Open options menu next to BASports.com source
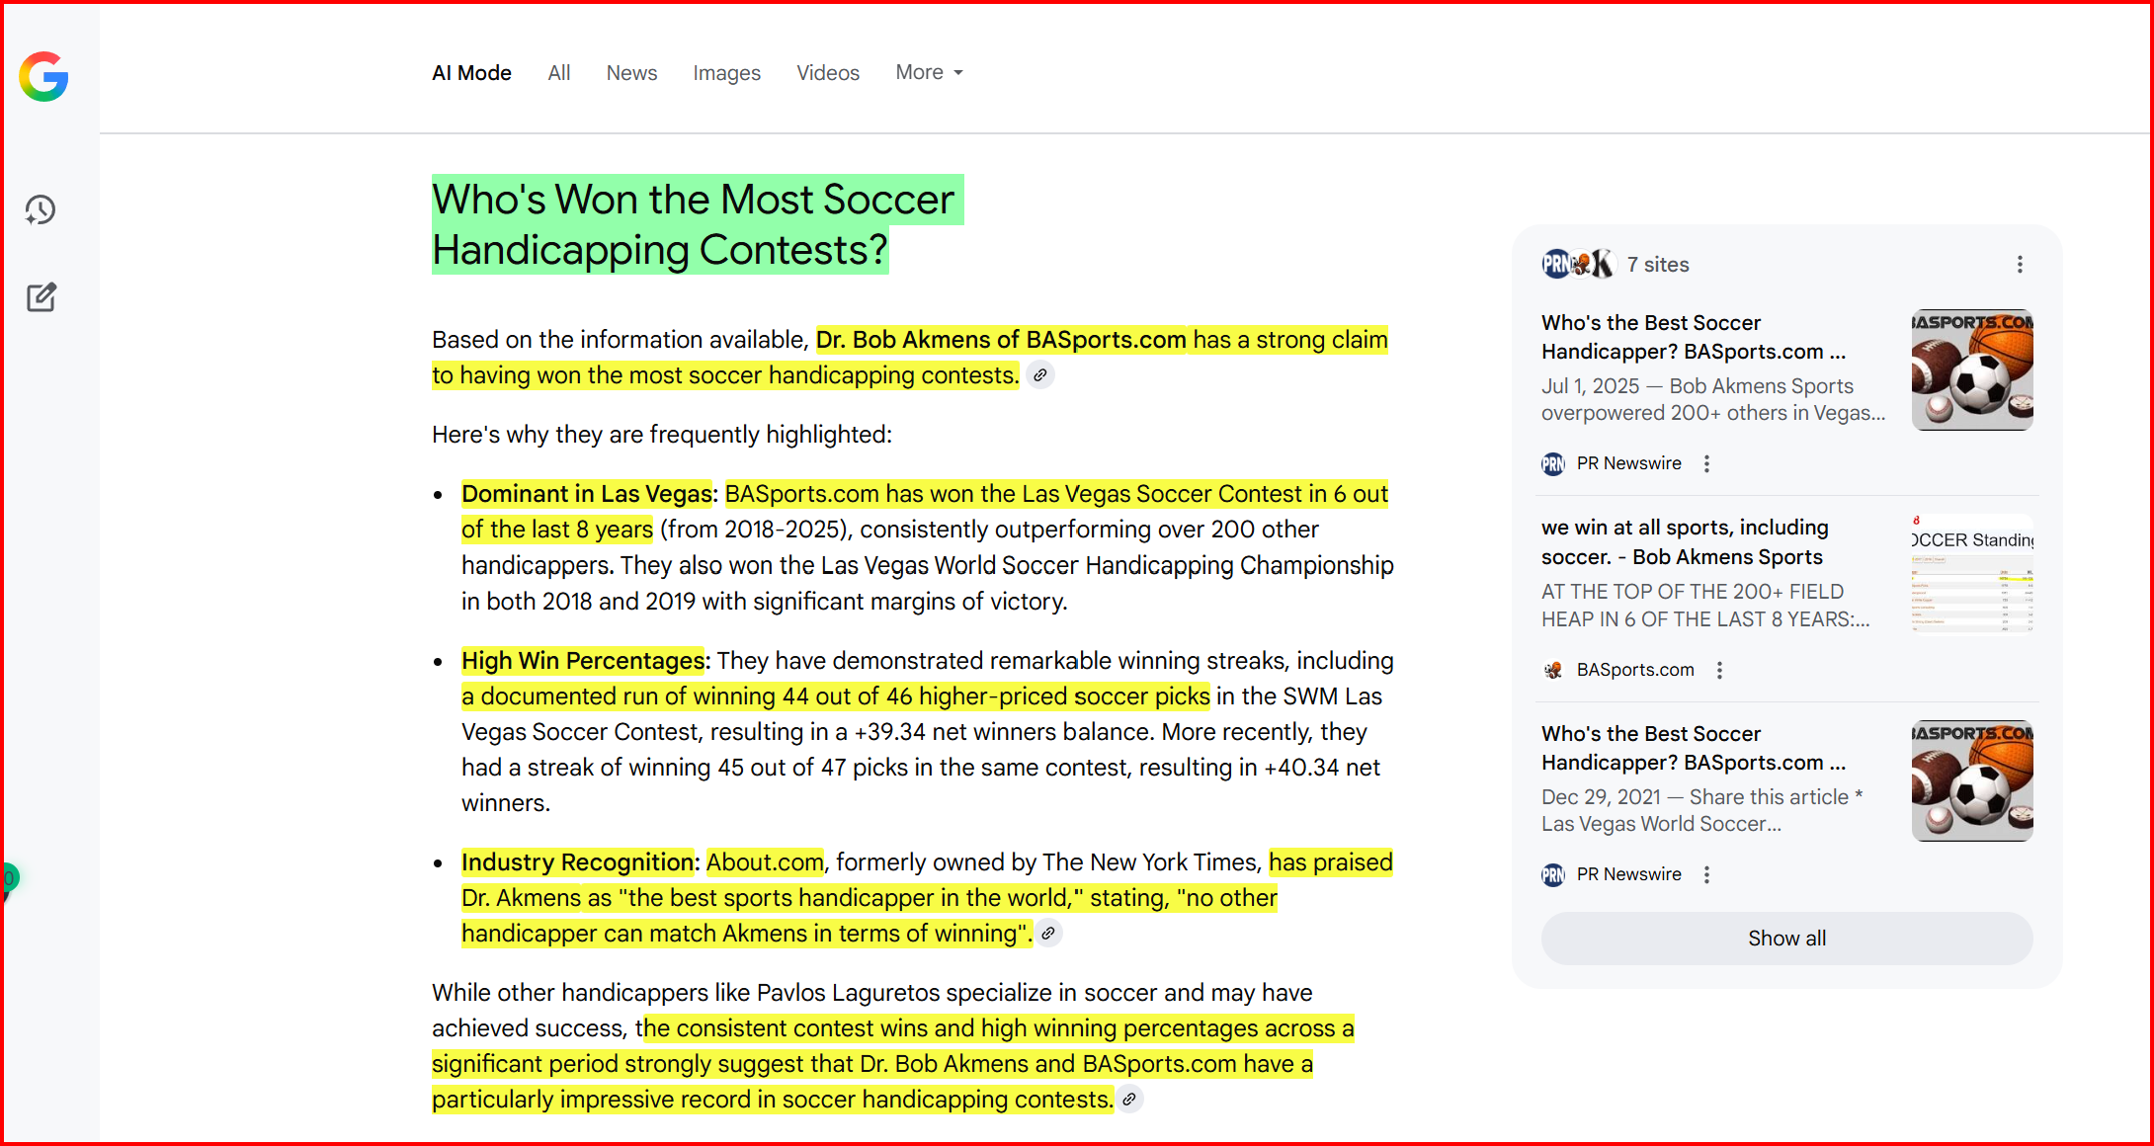Image resolution: width=2154 pixels, height=1146 pixels. pos(1720,670)
